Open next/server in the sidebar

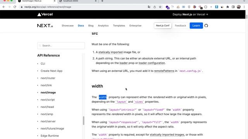pyautogui.click(x=48, y=121)
